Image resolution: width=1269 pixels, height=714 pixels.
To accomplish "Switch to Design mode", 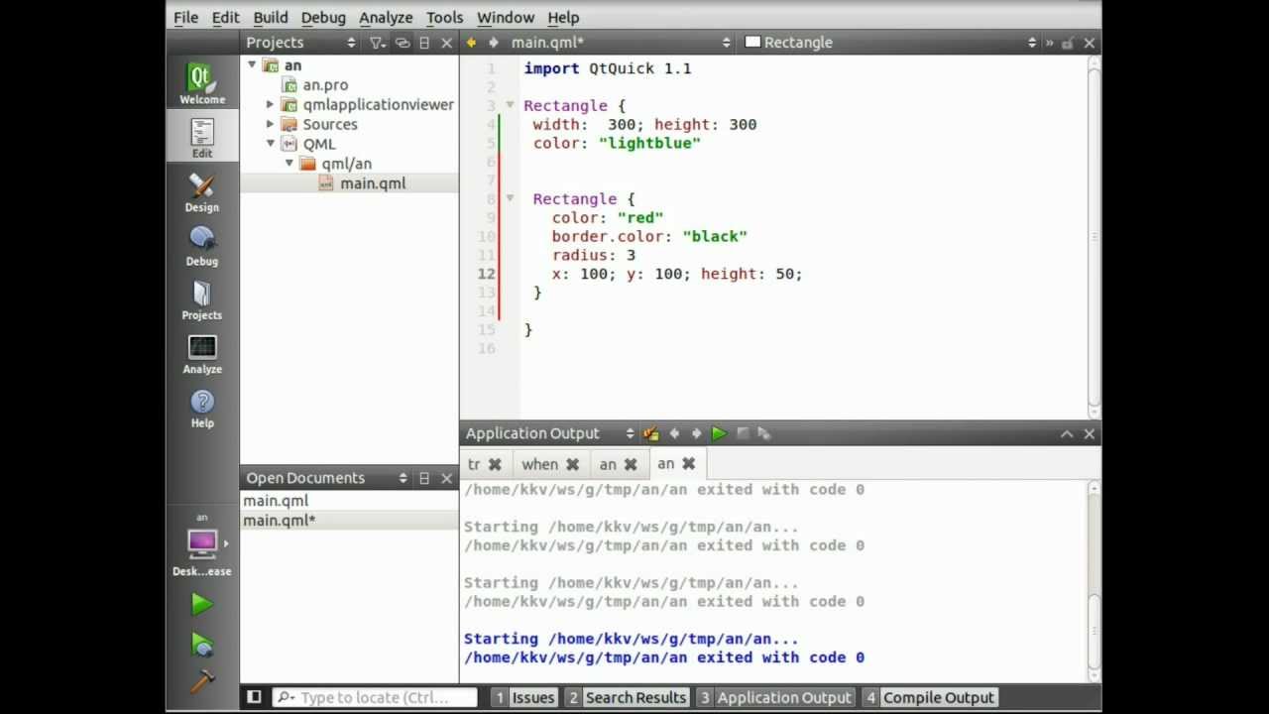I will pos(202,191).
